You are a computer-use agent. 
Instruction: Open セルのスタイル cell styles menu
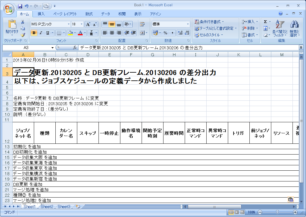[209, 35]
